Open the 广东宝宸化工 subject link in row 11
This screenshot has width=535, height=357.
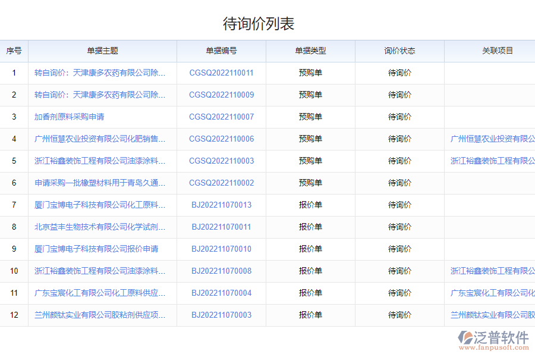click(100, 293)
